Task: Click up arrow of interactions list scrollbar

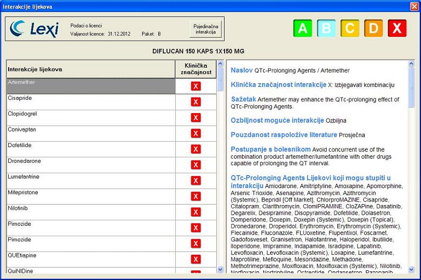Action: click(220, 64)
